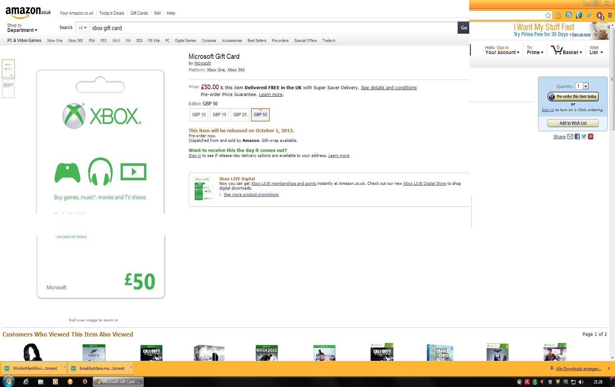Click the fb extension icon in the toolbar
The image size is (615, 387).
click(569, 15)
